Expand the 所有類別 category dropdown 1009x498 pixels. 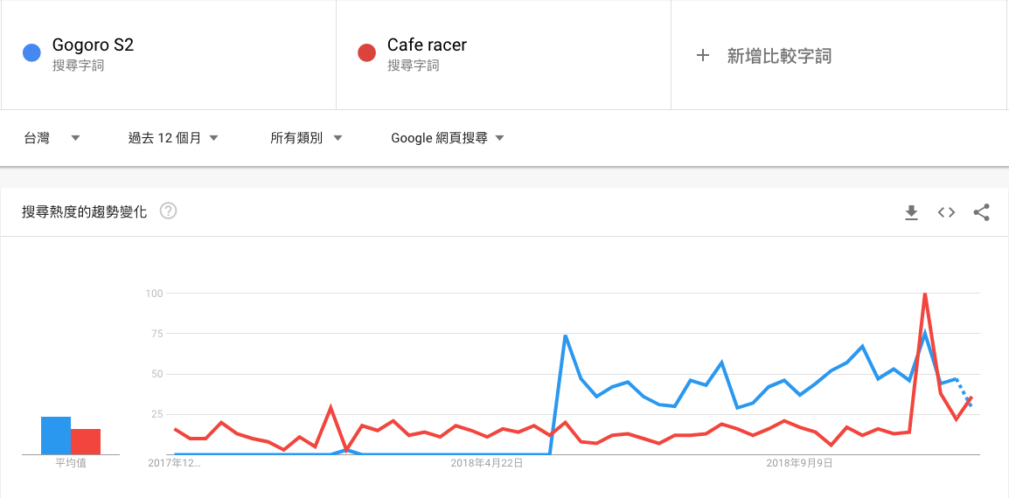(x=306, y=138)
